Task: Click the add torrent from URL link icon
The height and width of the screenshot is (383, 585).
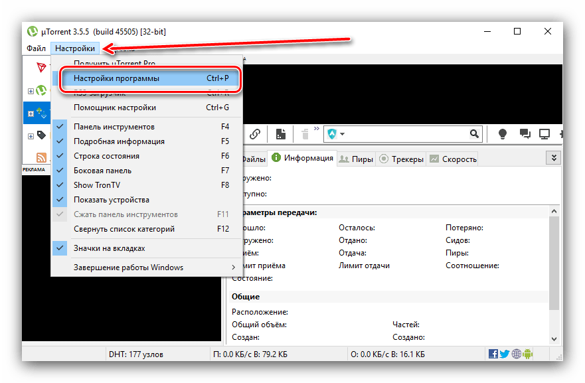Action: [254, 134]
